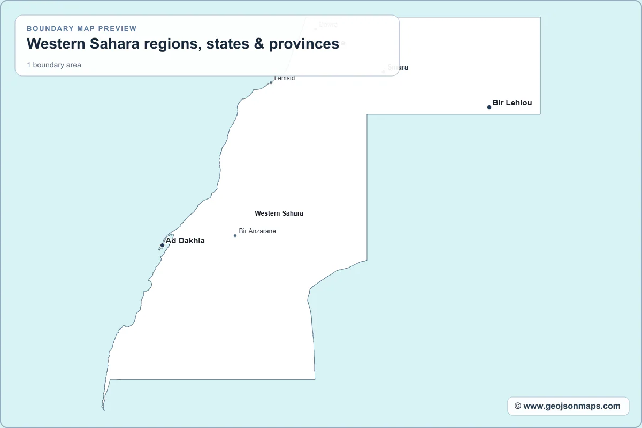Image resolution: width=642 pixels, height=428 pixels.
Task: Select the Smara city label
Action: pyautogui.click(x=398, y=67)
